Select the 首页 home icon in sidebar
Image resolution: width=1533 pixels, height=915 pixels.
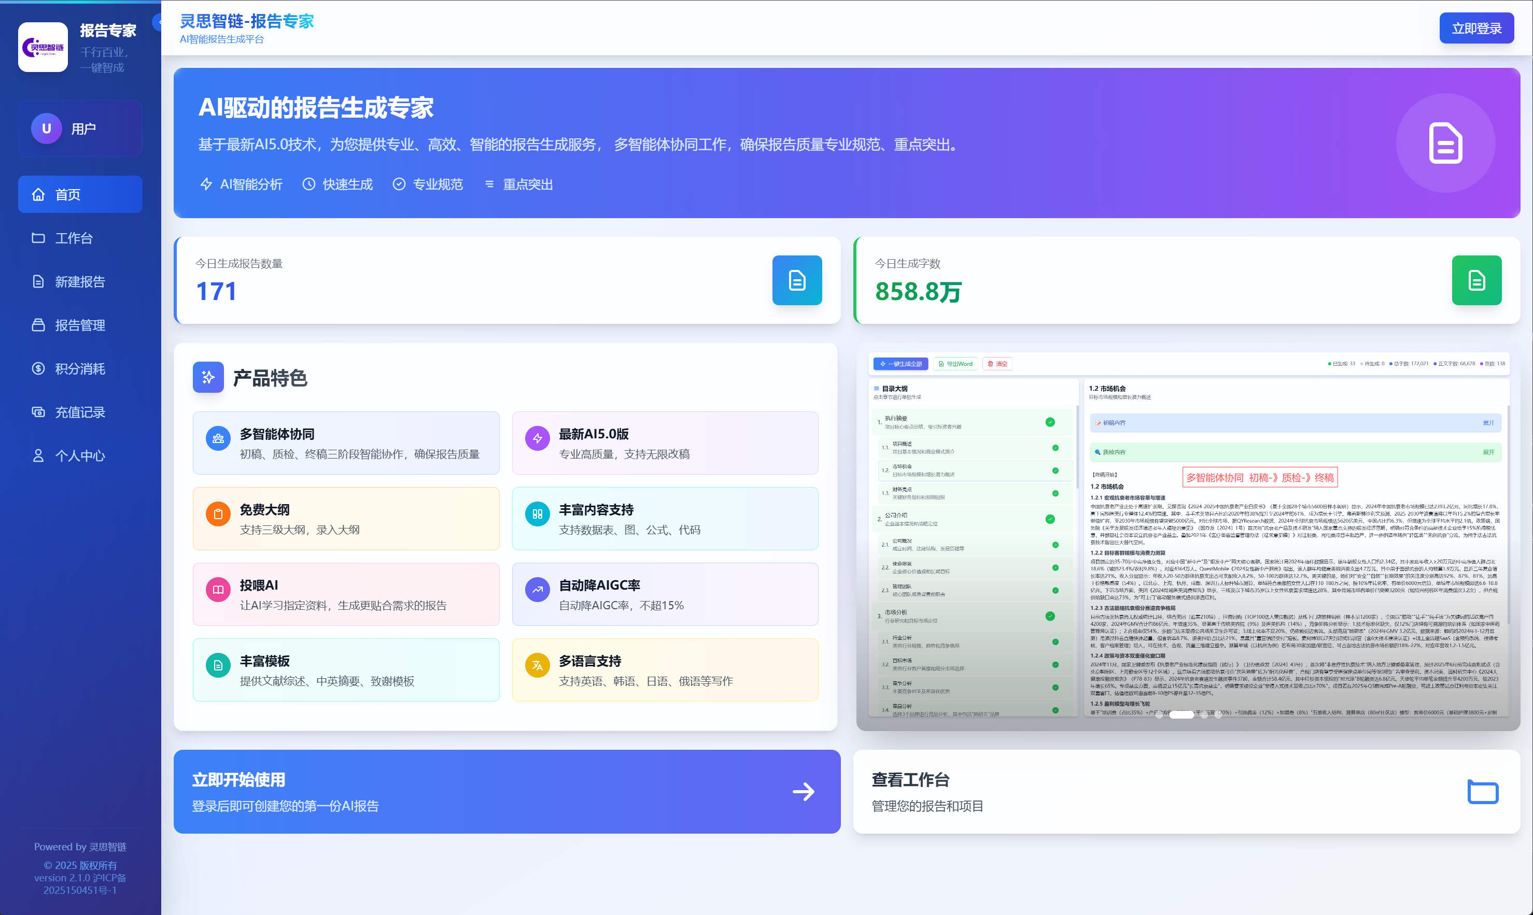coord(39,194)
